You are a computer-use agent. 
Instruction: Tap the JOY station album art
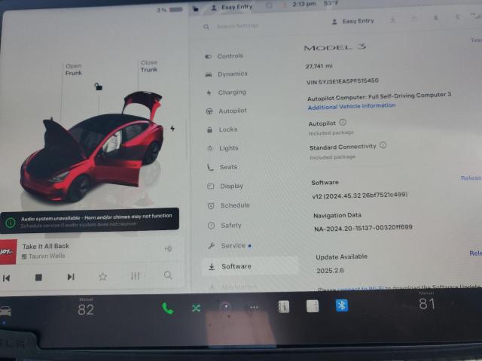8,252
